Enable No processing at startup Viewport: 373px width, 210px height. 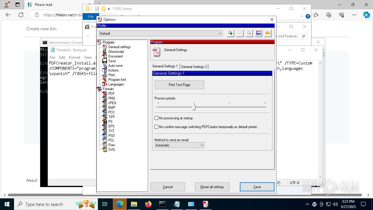coord(156,118)
